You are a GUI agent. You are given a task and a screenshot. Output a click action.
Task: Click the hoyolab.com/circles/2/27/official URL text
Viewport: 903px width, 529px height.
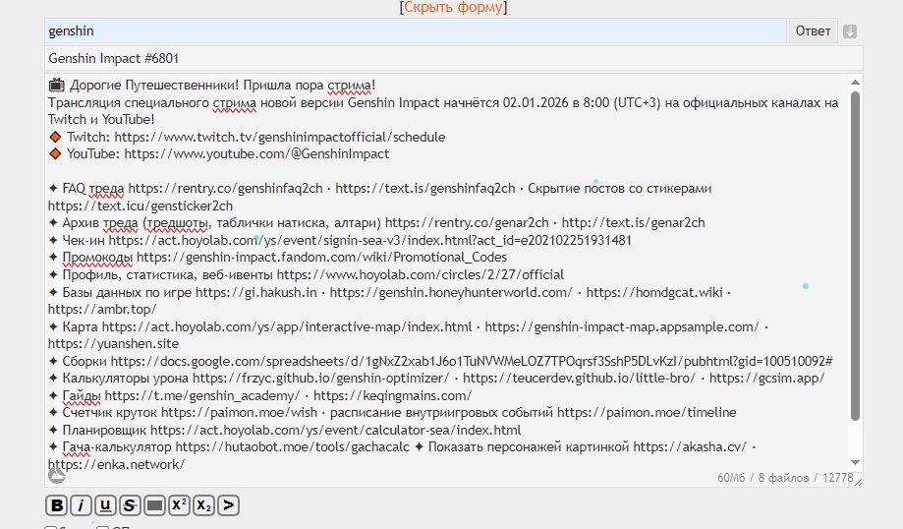[x=421, y=274]
